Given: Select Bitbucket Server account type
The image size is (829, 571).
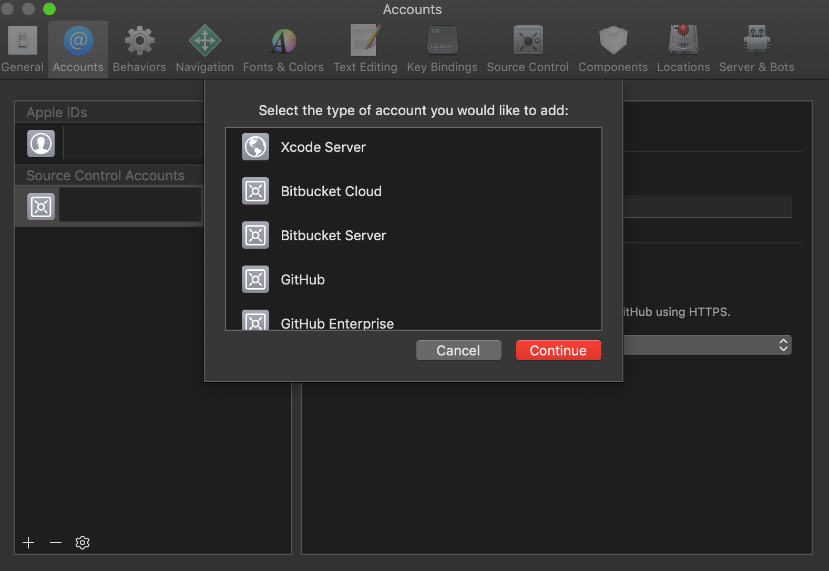Looking at the screenshot, I should point(414,235).
